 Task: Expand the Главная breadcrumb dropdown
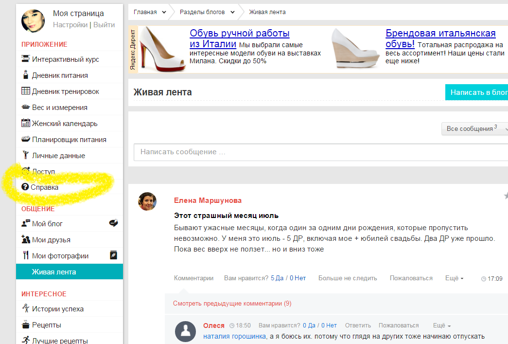[164, 12]
